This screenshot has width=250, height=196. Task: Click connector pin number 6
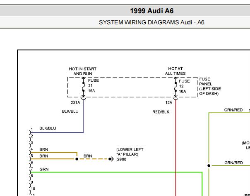click(32, 163)
